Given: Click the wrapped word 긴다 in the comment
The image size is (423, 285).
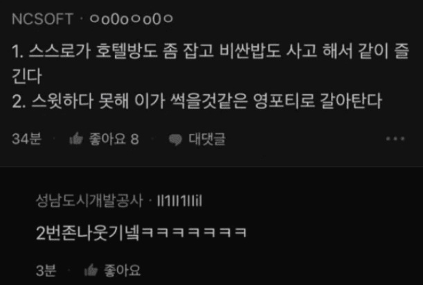Looking at the screenshot, I should pos(27,76).
